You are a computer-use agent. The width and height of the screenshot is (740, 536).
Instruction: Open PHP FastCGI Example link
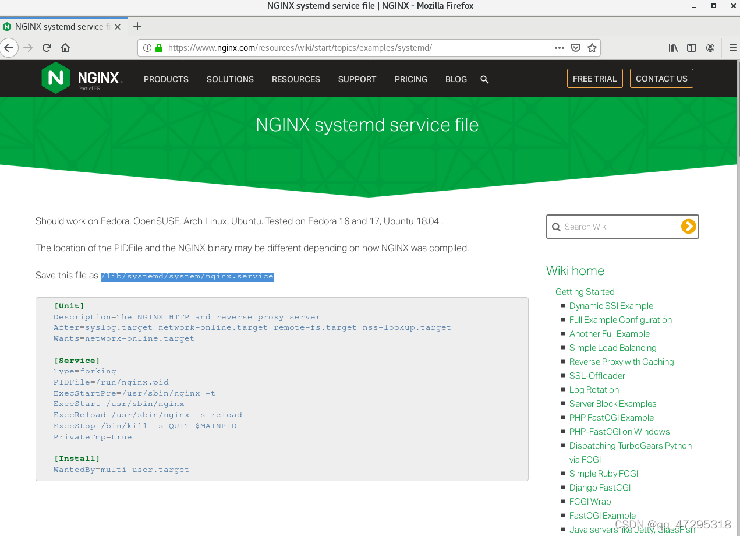pyautogui.click(x=611, y=418)
